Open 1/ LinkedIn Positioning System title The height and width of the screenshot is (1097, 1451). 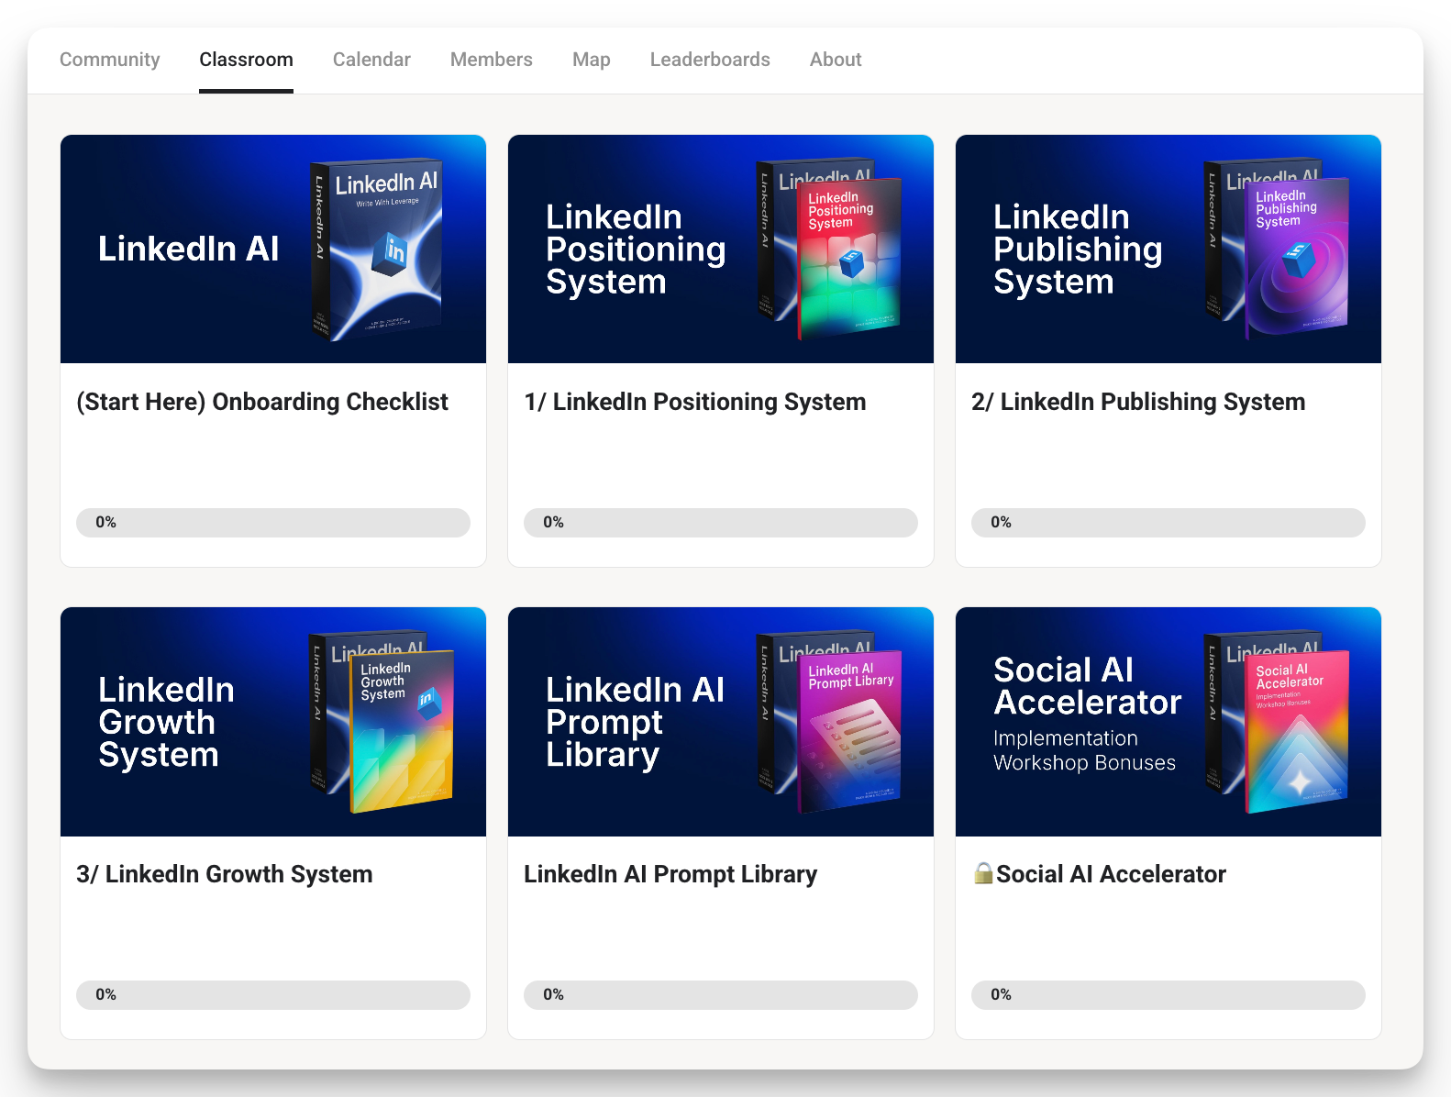point(695,402)
